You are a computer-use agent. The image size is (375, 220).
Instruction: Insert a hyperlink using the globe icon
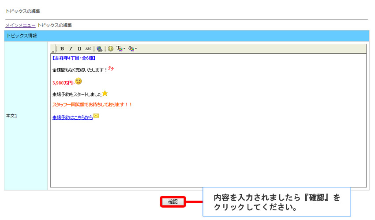100,49
